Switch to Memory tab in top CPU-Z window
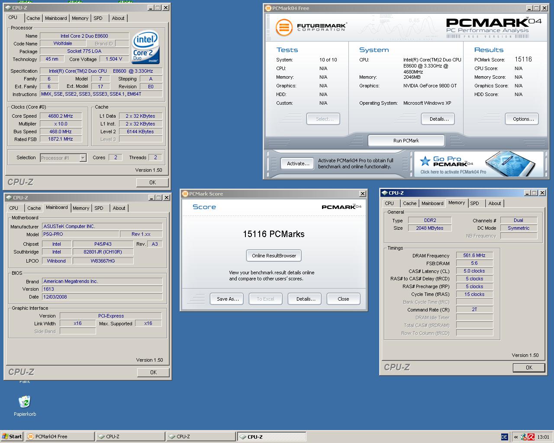The width and height of the screenshot is (554, 443). [x=80, y=18]
